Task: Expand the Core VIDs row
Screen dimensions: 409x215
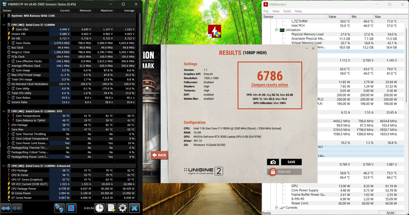Action: pyautogui.click(x=9, y=29)
